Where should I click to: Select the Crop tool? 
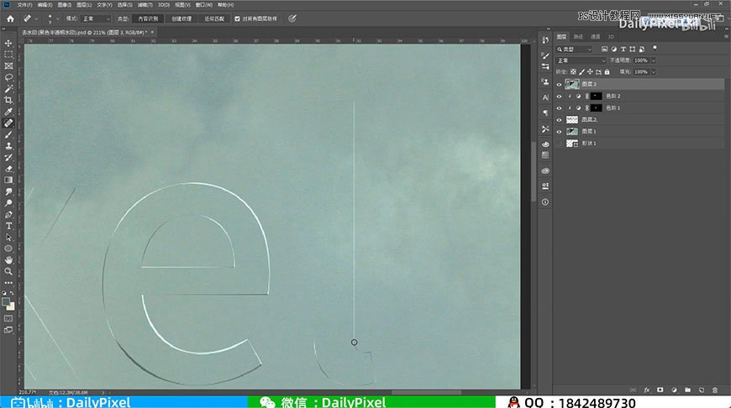[x=8, y=100]
